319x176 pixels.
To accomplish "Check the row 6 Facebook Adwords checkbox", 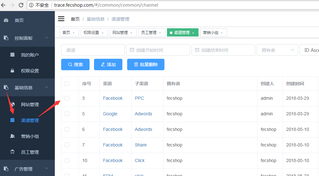I will 67,129.
